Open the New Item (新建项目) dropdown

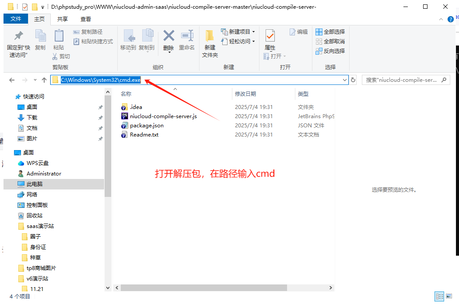[238, 32]
